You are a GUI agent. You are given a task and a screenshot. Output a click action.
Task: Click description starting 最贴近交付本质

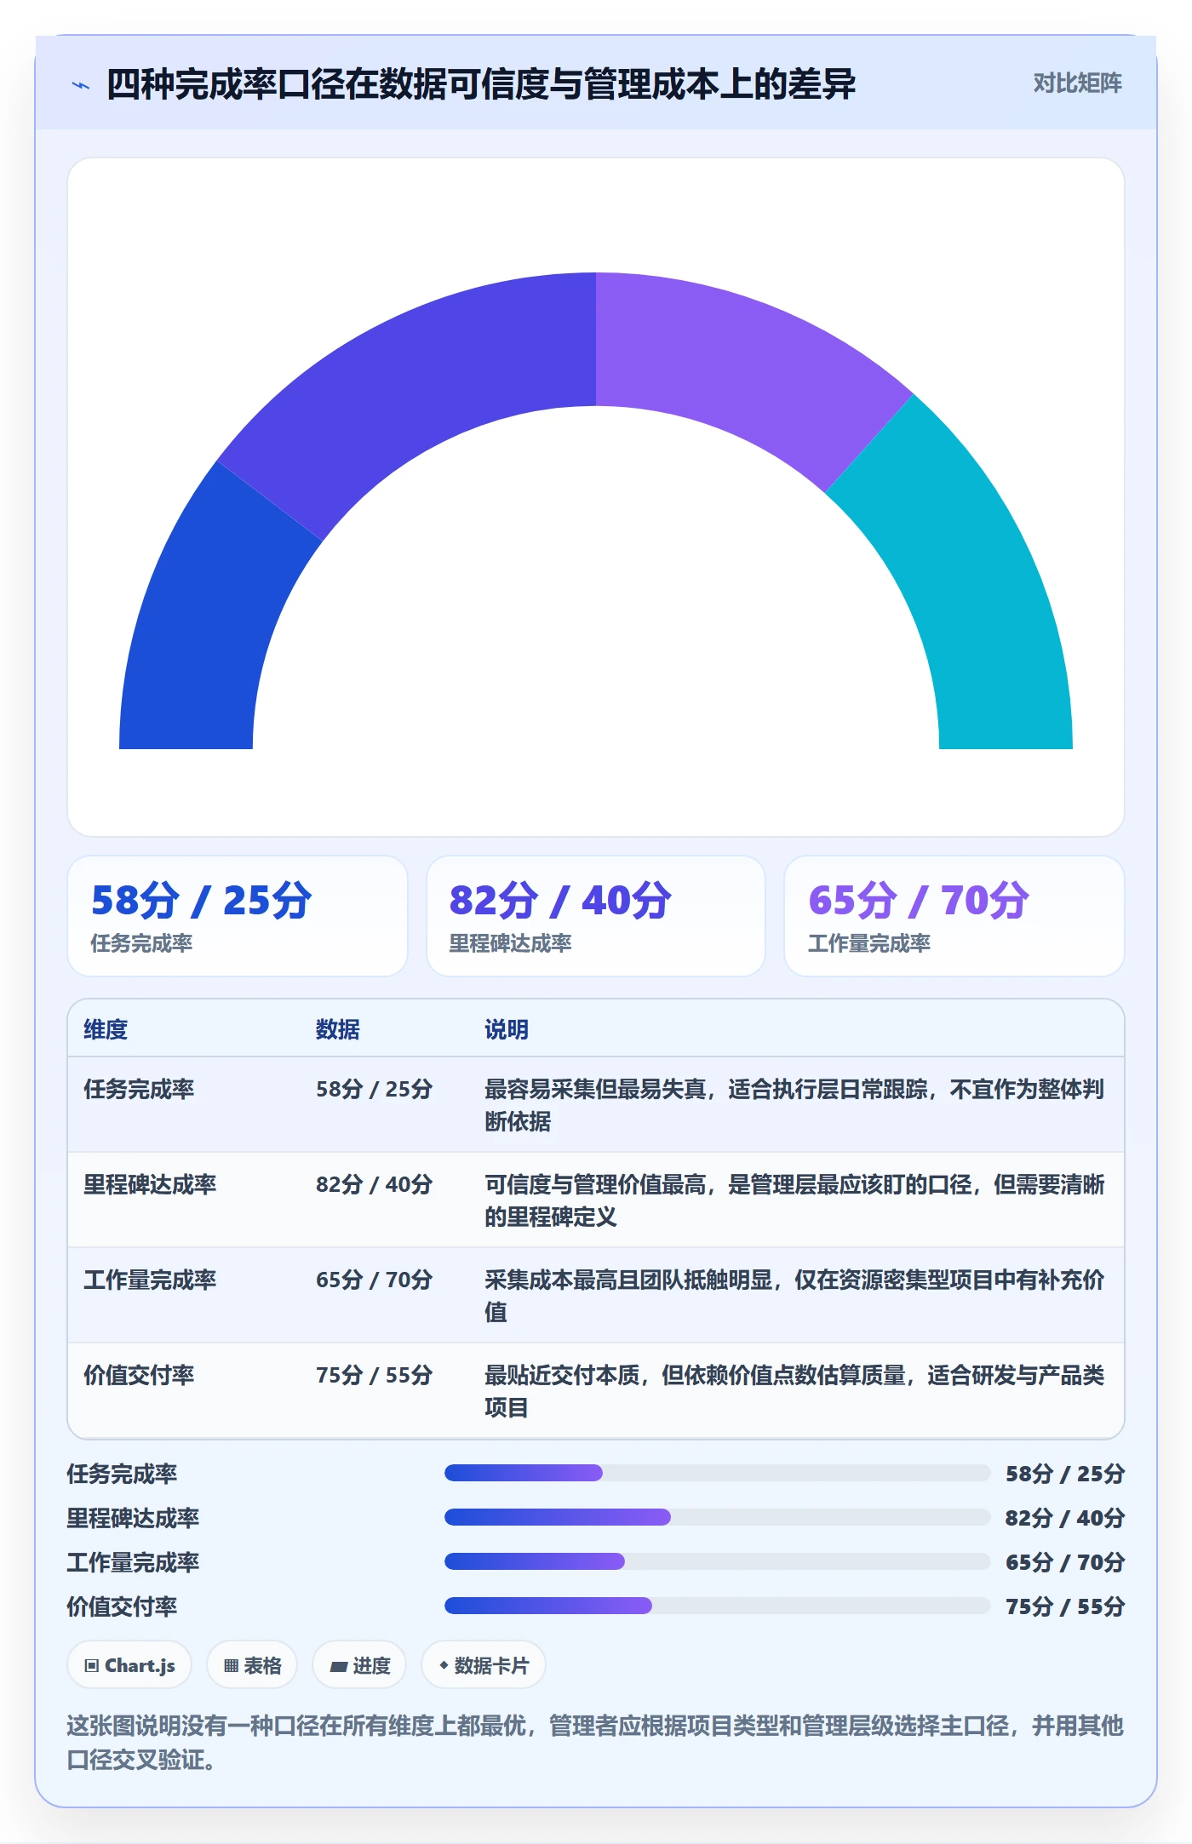pyautogui.click(x=794, y=1391)
